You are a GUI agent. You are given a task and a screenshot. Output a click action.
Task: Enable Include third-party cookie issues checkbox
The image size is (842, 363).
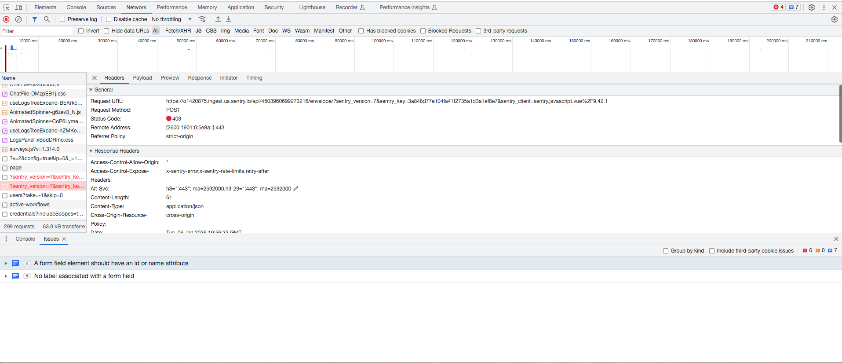pyautogui.click(x=712, y=251)
